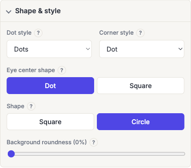Open the Corner style help icon

[140, 33]
